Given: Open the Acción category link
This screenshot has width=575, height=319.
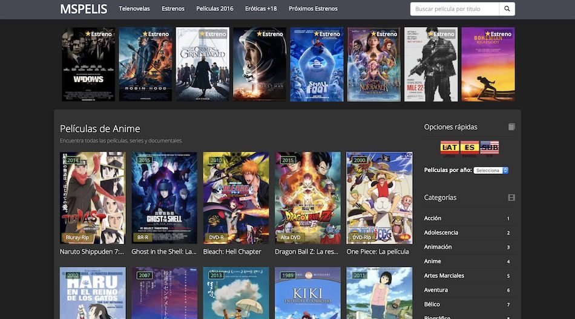Looking at the screenshot, I should 433,218.
